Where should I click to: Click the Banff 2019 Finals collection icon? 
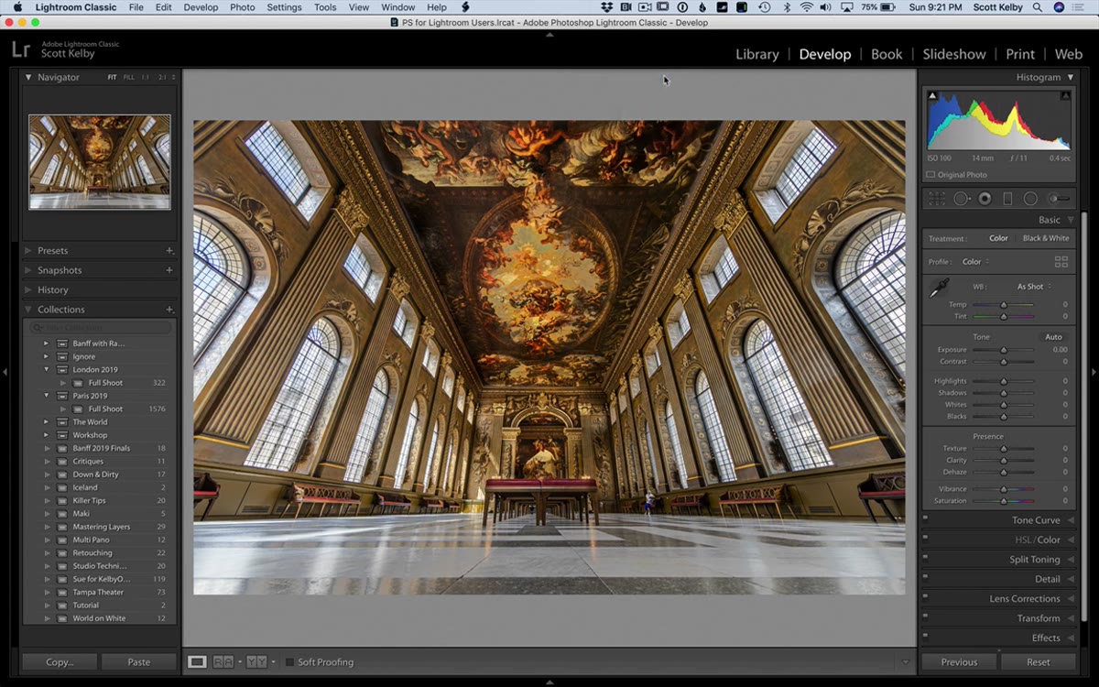click(x=62, y=448)
